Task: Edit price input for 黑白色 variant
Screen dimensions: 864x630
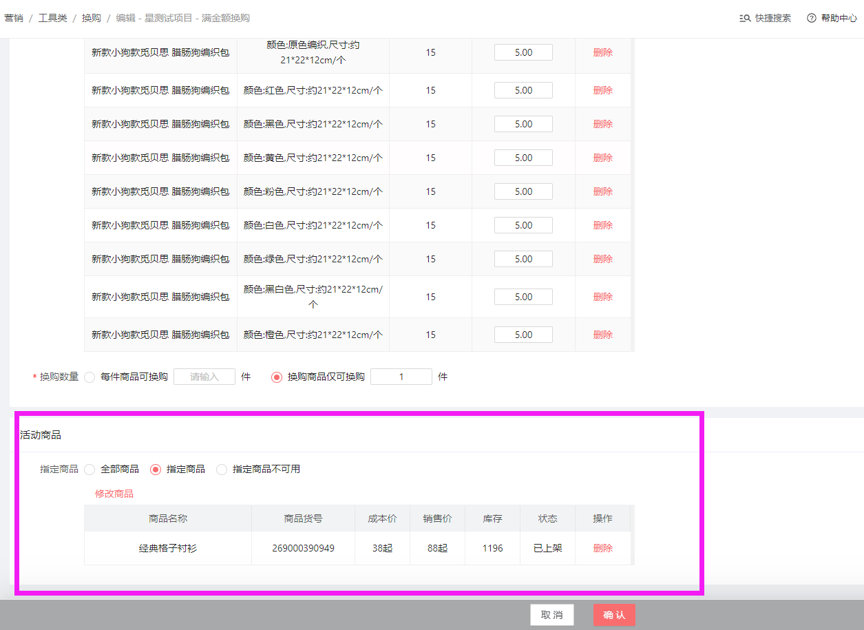Action: tap(523, 297)
